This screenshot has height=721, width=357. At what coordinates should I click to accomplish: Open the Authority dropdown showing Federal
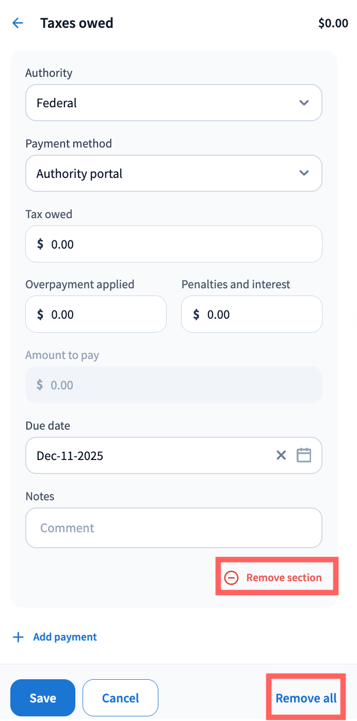tap(174, 103)
